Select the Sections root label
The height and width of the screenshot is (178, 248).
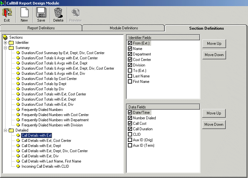pos(16,37)
